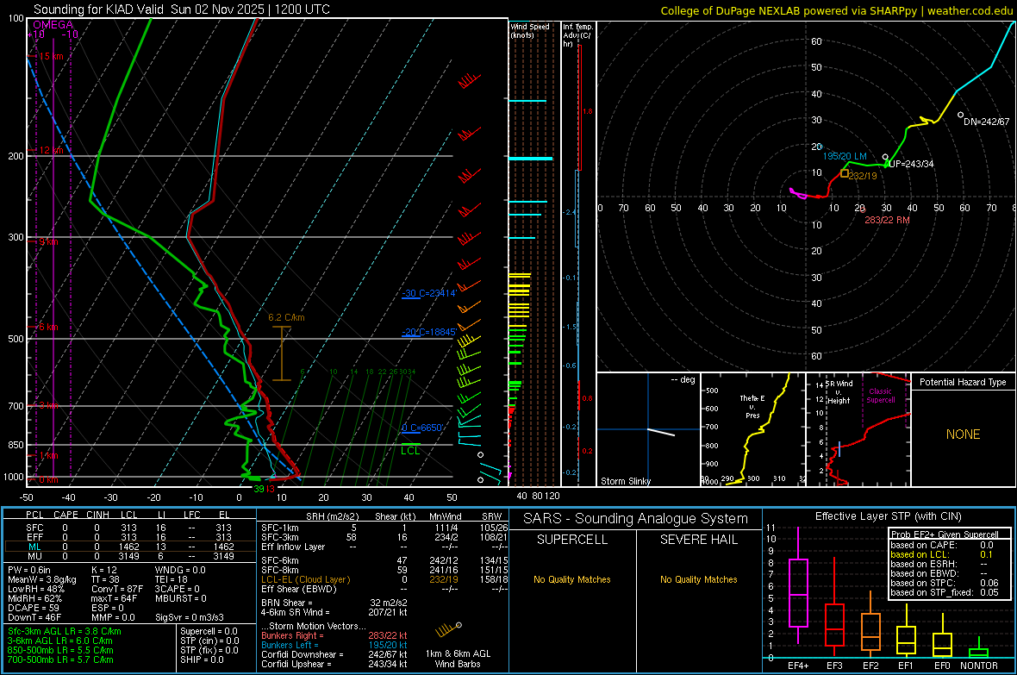Click the Wind Speed (knots) panel header
This screenshot has height=675, width=1017.
coord(530,30)
